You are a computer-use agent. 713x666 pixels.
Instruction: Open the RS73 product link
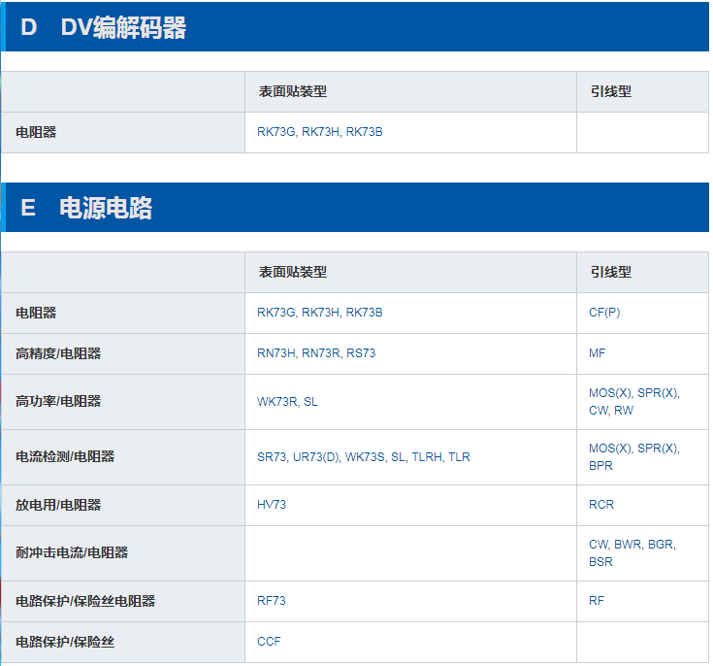click(361, 353)
